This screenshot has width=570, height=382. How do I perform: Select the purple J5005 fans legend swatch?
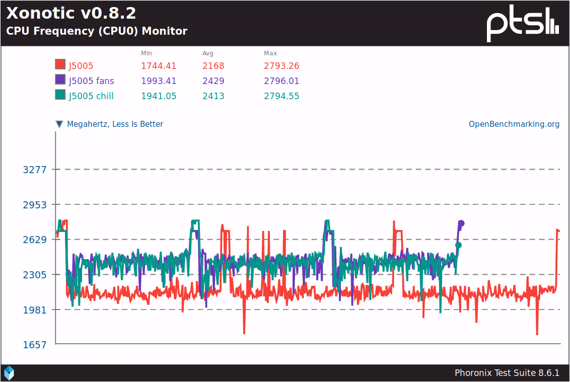(x=60, y=80)
